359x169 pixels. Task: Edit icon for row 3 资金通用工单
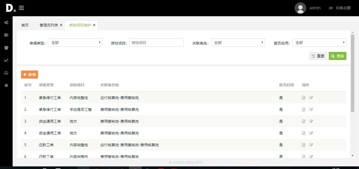coord(311,121)
